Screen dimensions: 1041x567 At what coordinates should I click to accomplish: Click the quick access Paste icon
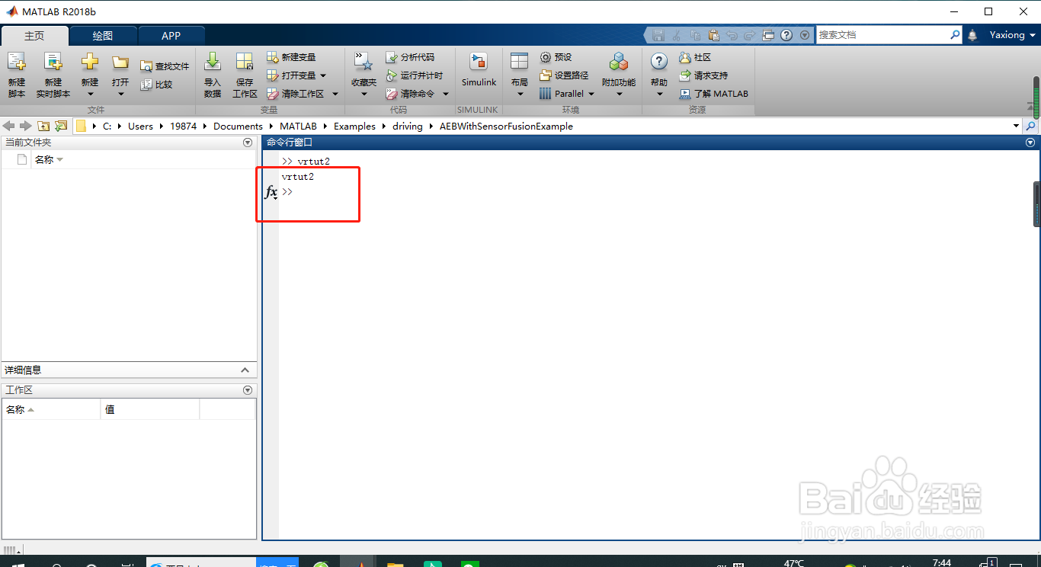point(713,35)
